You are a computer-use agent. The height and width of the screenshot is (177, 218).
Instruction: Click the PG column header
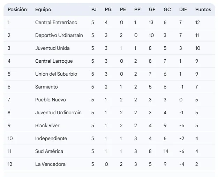[108, 10]
